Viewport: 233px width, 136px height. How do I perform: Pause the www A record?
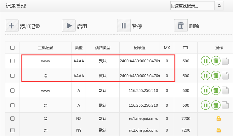[205, 91]
